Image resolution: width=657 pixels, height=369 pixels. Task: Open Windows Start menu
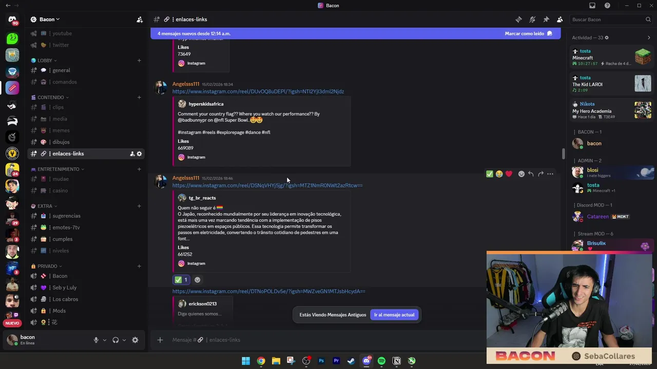(246, 361)
